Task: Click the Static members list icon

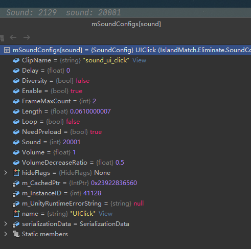Action: [16, 234]
